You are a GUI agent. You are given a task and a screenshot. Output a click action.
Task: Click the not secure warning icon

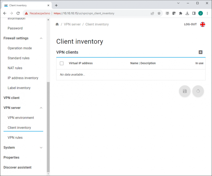tap(26, 13)
